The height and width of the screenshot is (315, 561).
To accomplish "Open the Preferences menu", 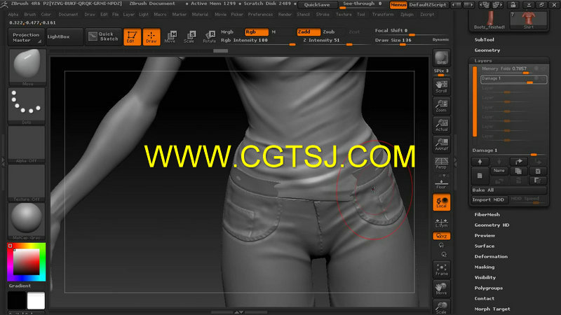I will (260, 14).
